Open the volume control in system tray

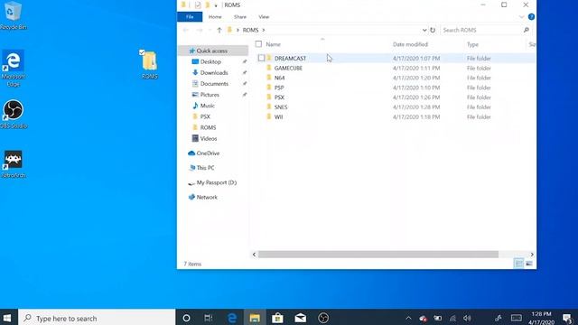click(x=468, y=318)
